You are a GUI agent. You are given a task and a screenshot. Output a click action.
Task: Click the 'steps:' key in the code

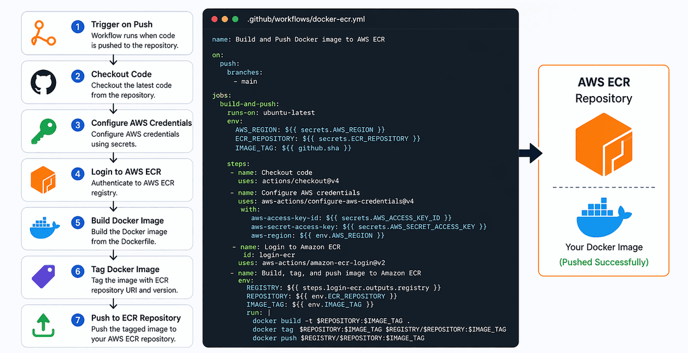click(x=238, y=164)
